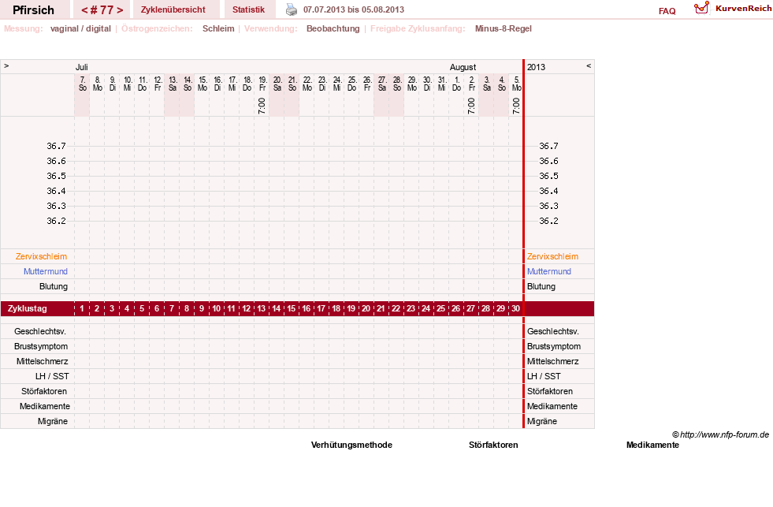Select the Pfirsich user tab
The width and height of the screenshot is (773, 507).
click(x=34, y=9)
